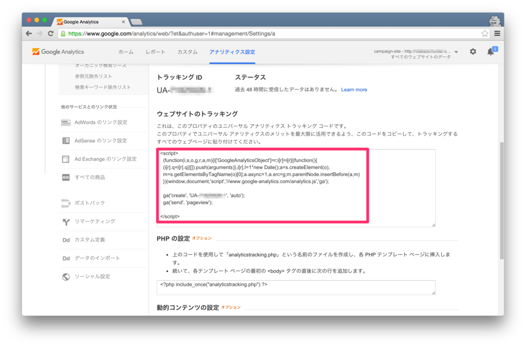Bookmark page with star icon

click(x=484, y=33)
